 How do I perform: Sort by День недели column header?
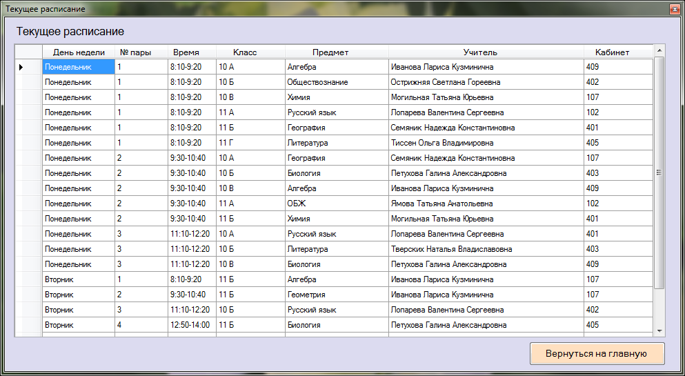pos(79,52)
